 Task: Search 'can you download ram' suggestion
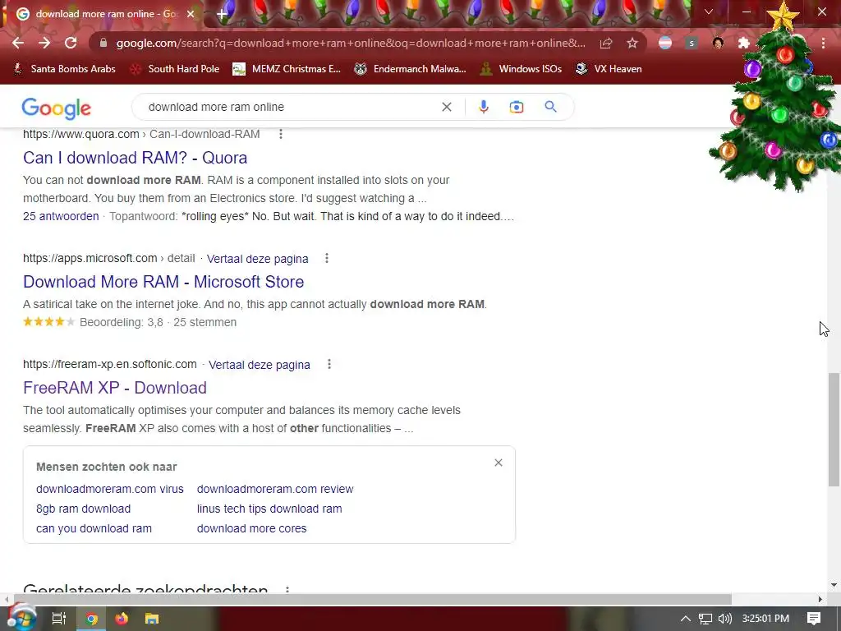(x=94, y=528)
